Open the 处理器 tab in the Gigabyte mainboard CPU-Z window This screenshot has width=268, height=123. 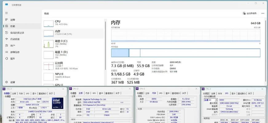(x=73, y=93)
